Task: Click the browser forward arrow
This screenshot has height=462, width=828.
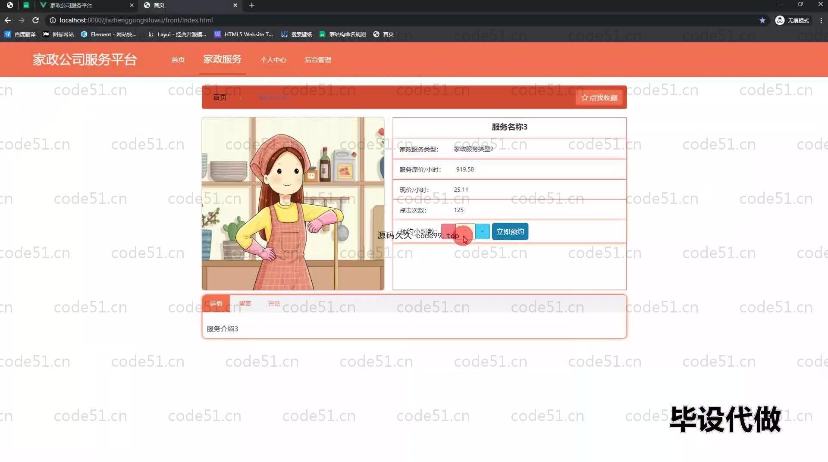Action: [22, 20]
